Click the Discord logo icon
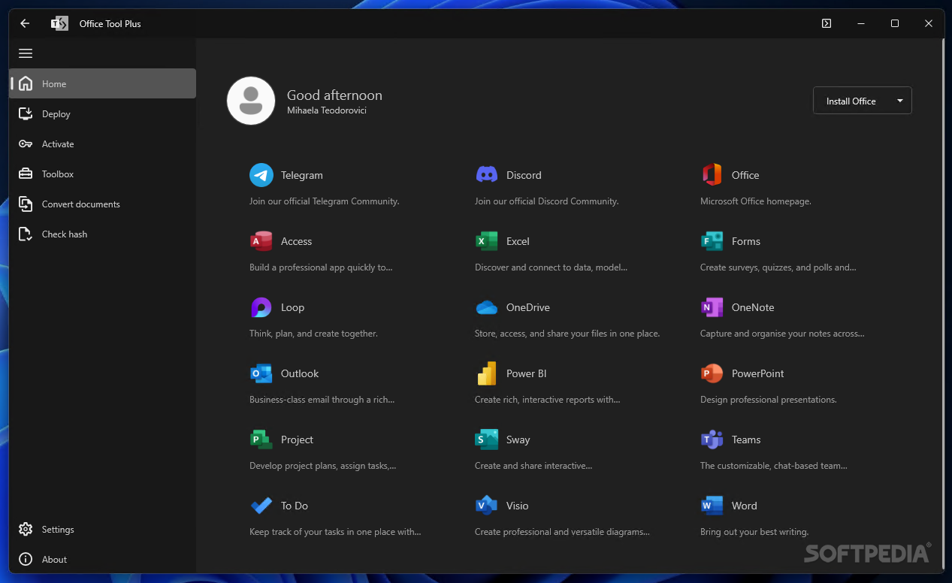952x583 pixels. (x=487, y=175)
